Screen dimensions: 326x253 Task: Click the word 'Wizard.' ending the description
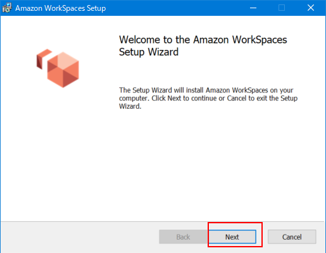[130, 106]
